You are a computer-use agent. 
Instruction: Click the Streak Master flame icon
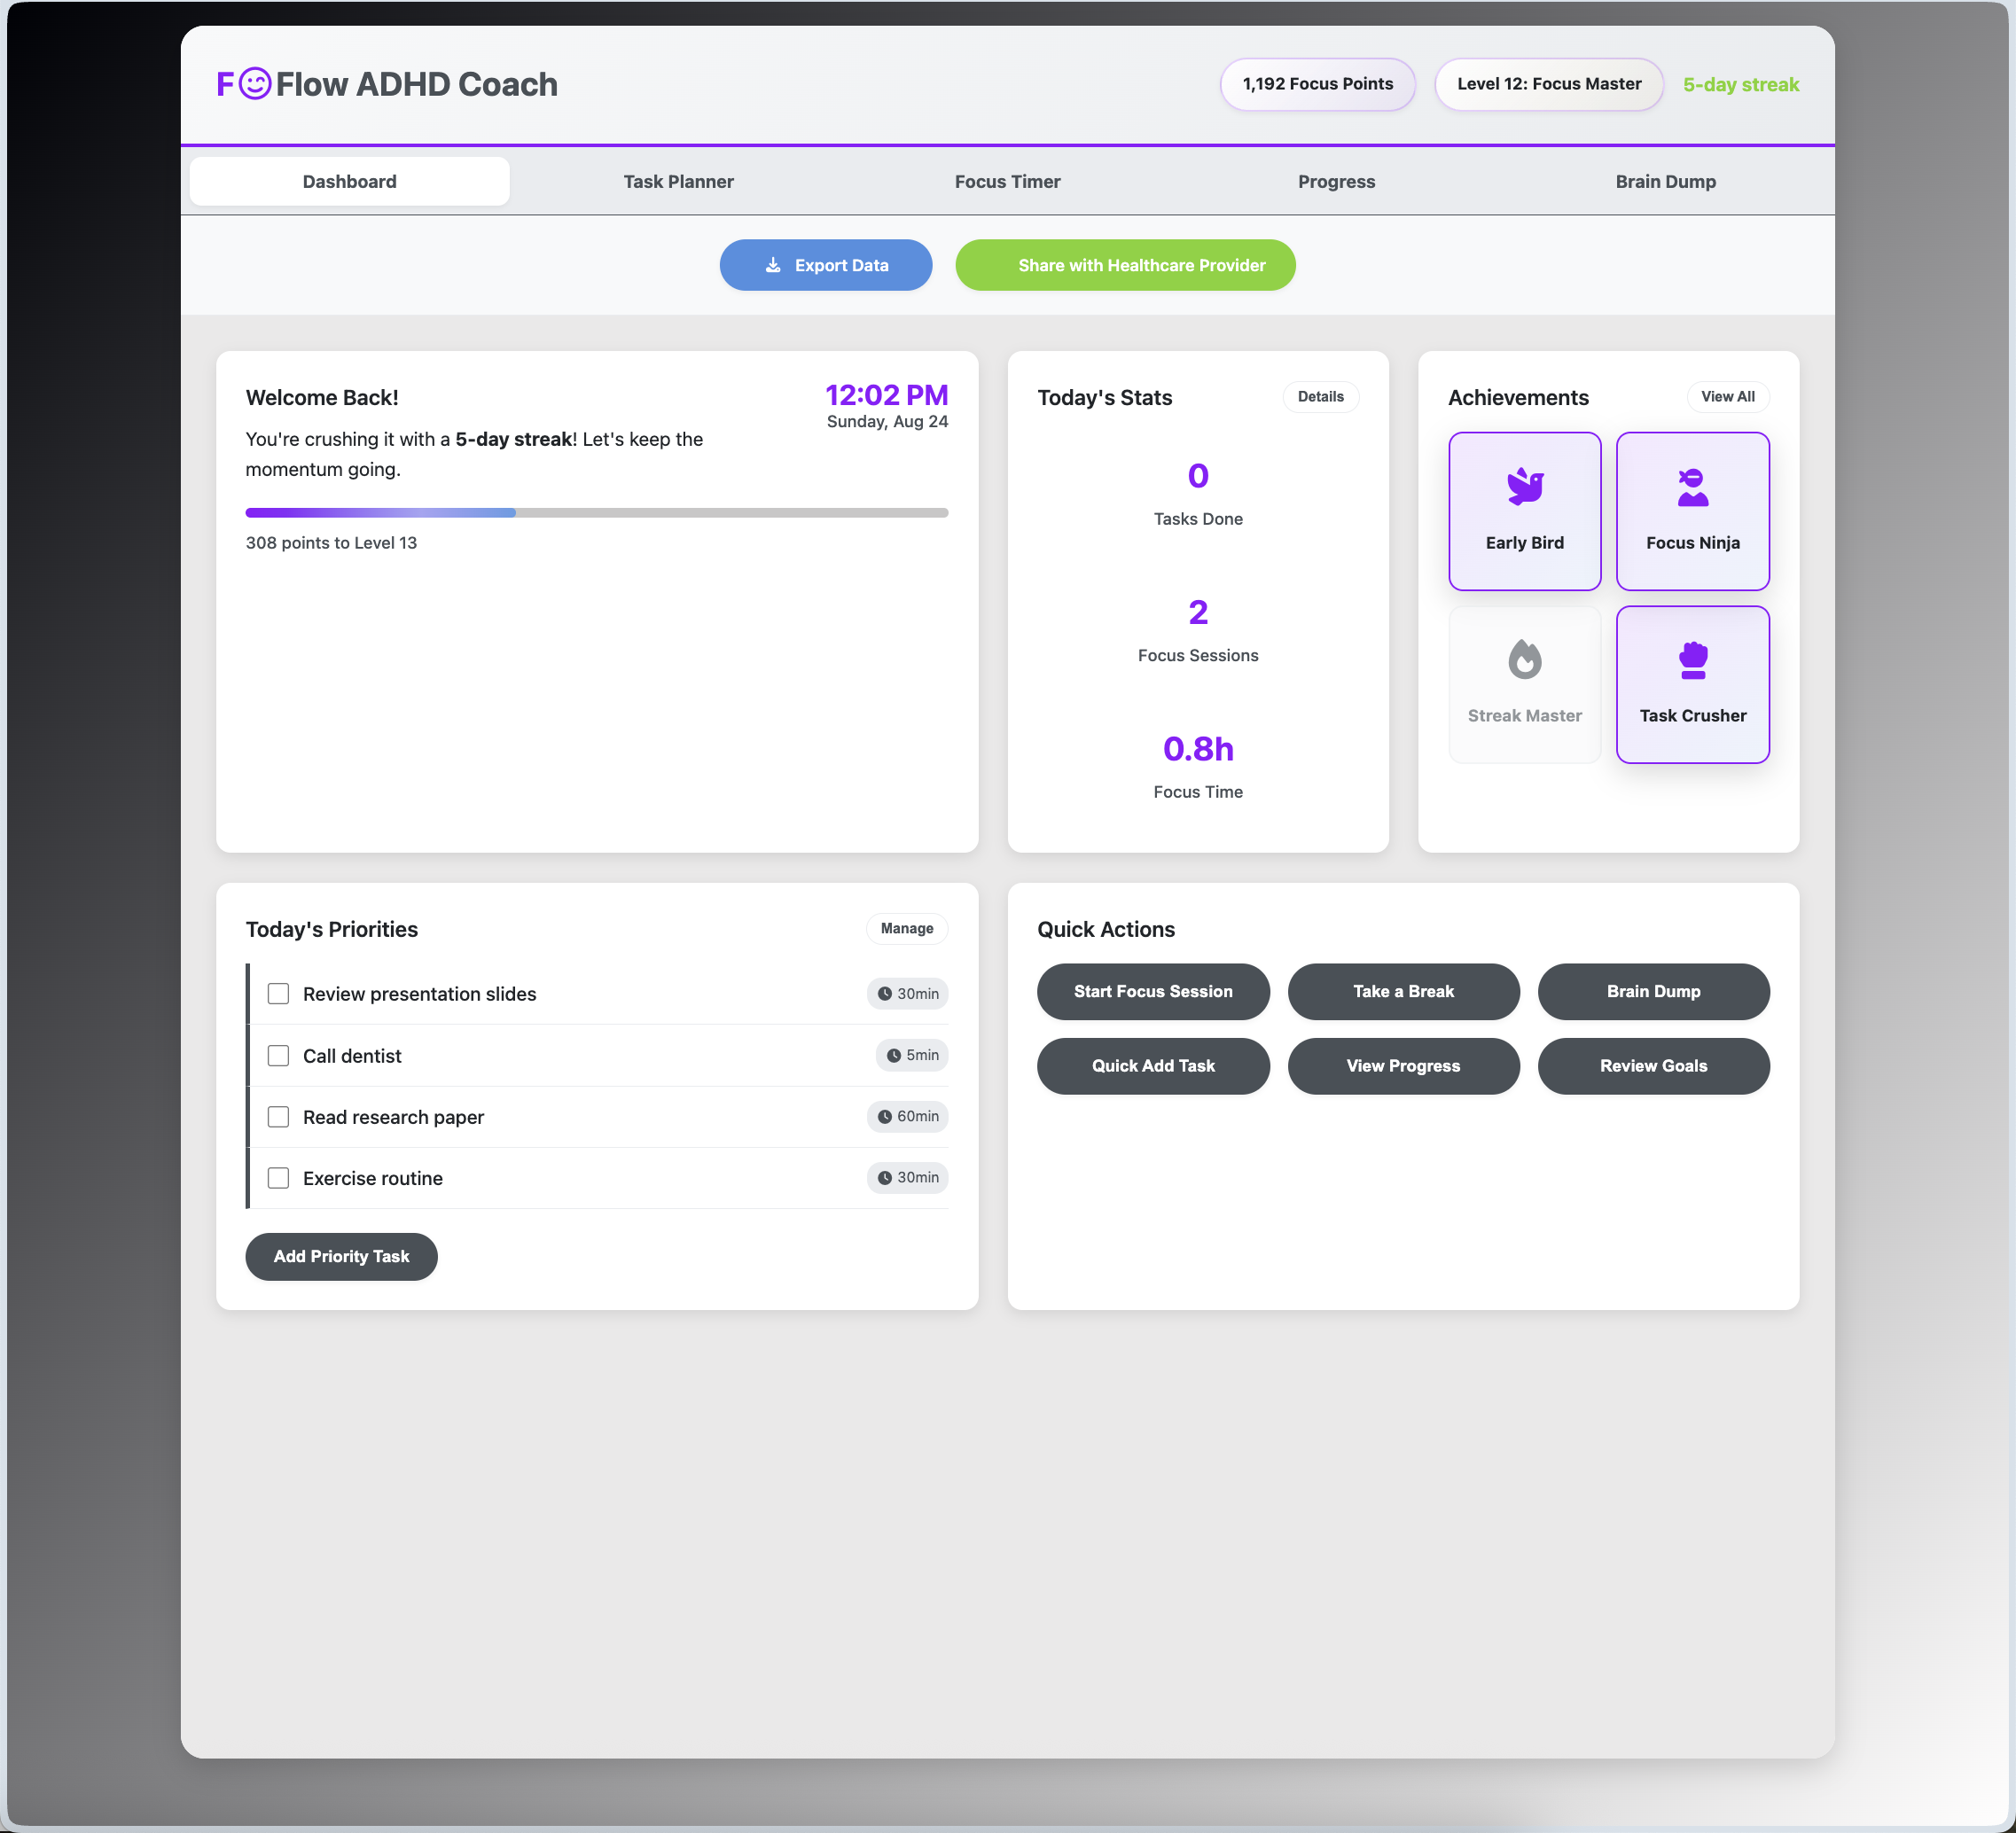(1524, 659)
